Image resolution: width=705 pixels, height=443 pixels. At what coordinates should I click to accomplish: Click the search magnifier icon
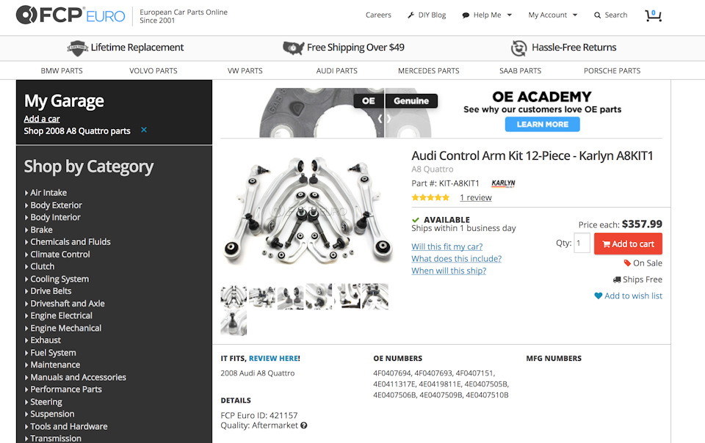click(x=597, y=15)
